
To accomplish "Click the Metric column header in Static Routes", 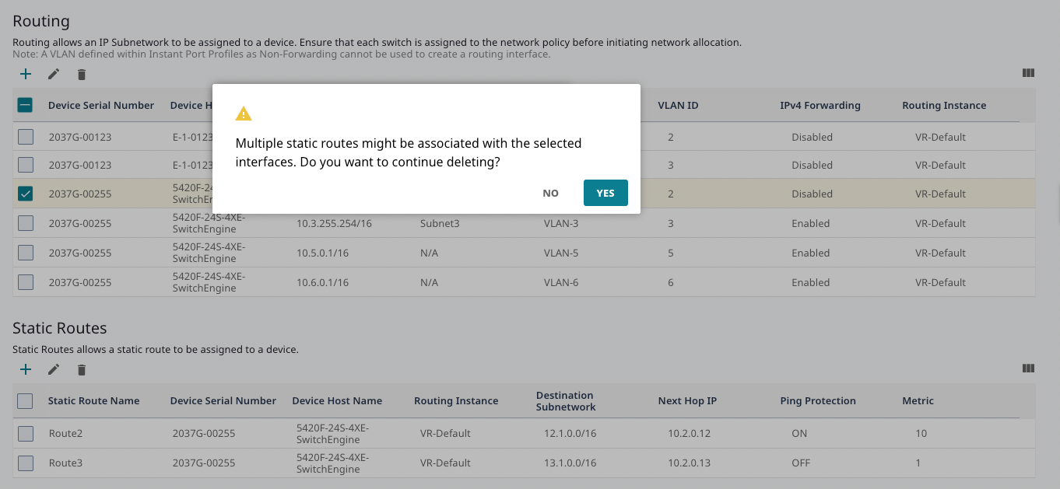I will click(x=918, y=400).
